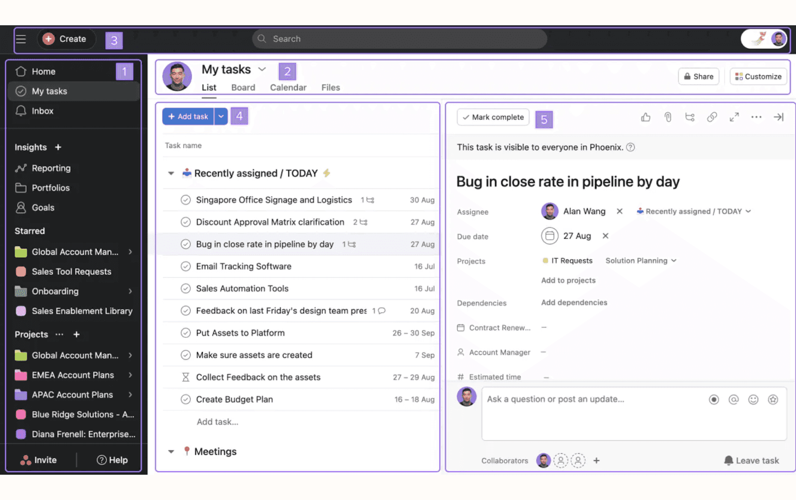Expand the Meetings section
This screenshot has height=500, width=796.
(x=171, y=451)
